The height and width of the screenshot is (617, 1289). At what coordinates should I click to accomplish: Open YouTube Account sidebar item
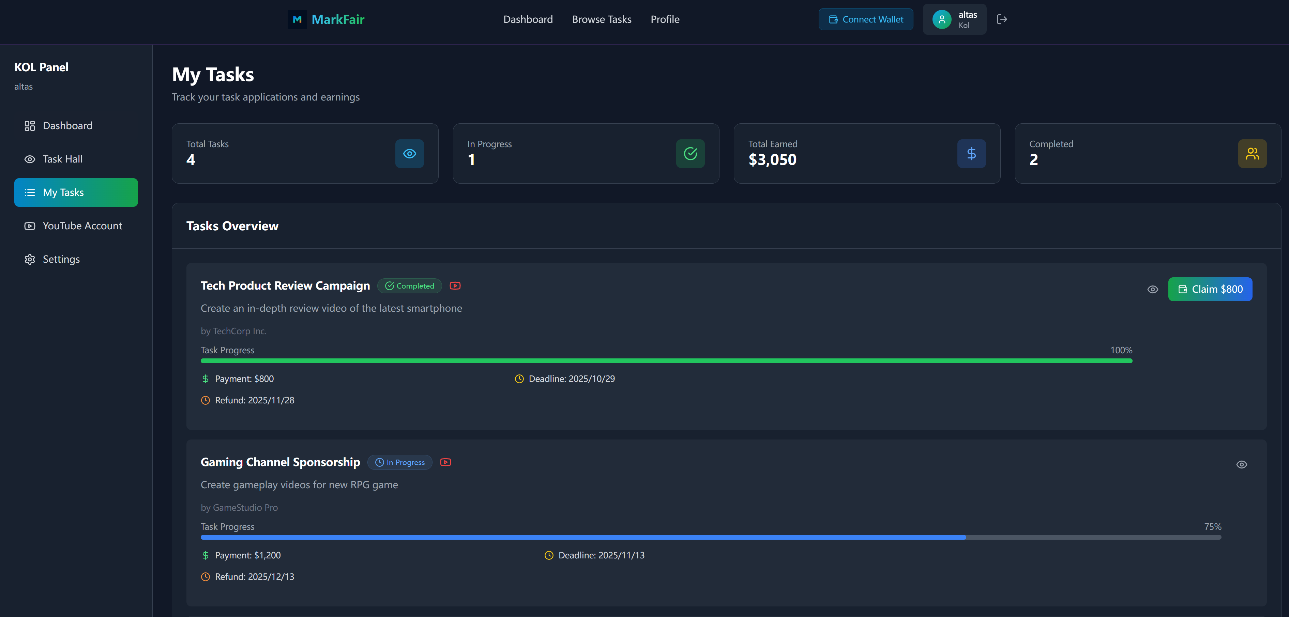click(82, 226)
